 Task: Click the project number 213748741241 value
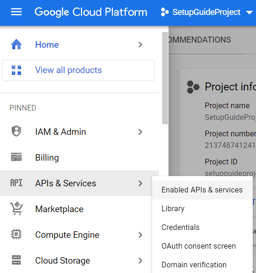(x=230, y=145)
